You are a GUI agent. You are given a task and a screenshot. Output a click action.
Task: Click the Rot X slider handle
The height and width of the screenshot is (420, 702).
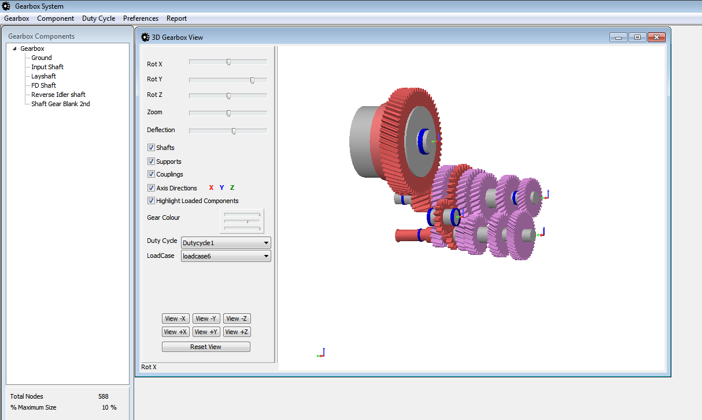tap(228, 62)
